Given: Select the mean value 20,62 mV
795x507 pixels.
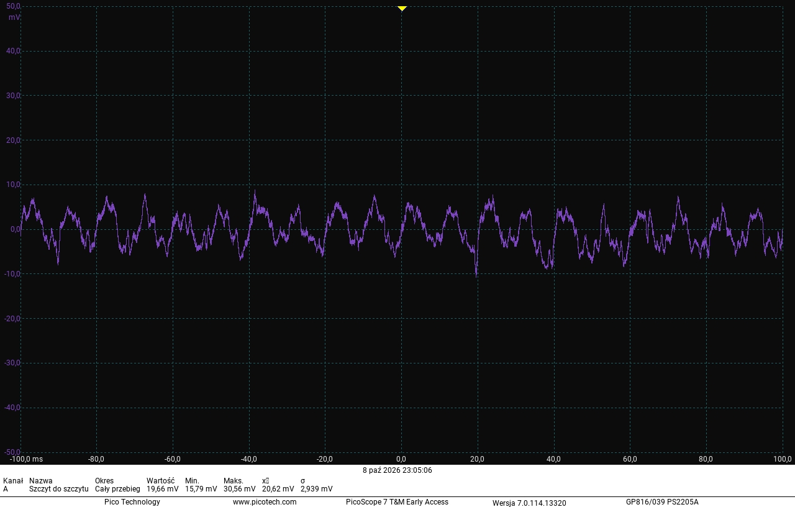Looking at the screenshot, I should point(278,489).
